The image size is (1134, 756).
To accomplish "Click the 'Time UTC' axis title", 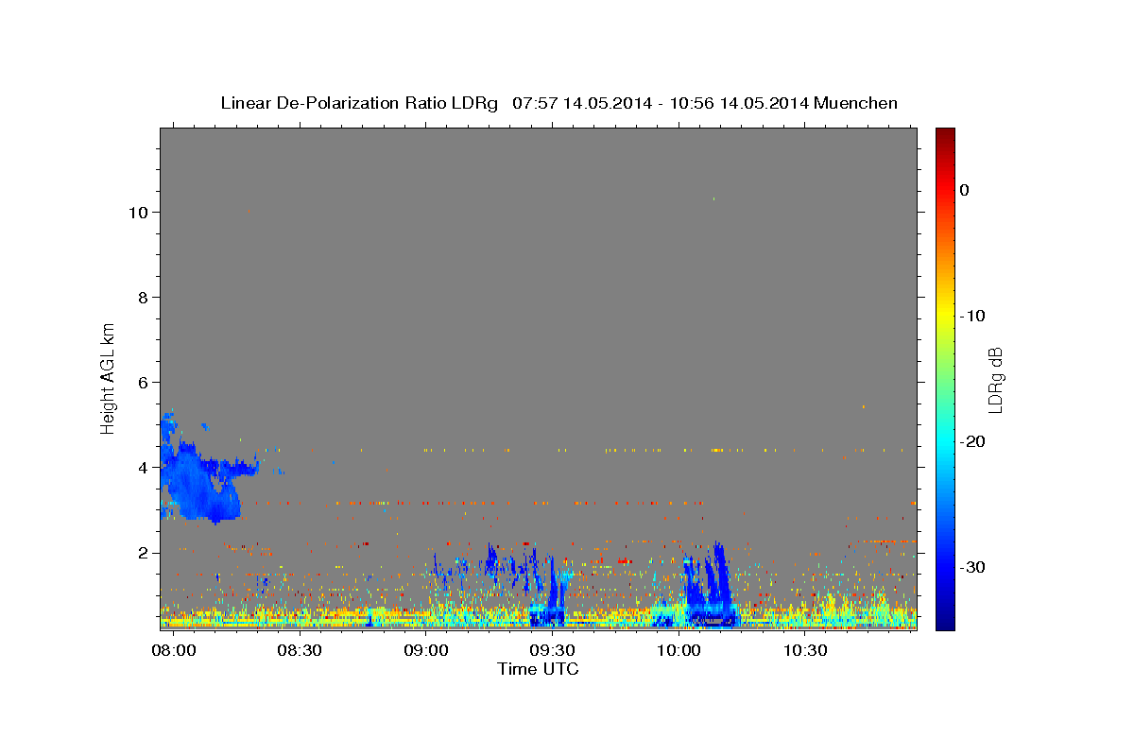I will click(538, 669).
